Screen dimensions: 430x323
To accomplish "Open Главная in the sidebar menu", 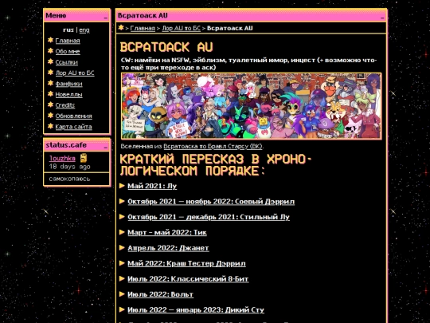I will click(x=68, y=41).
